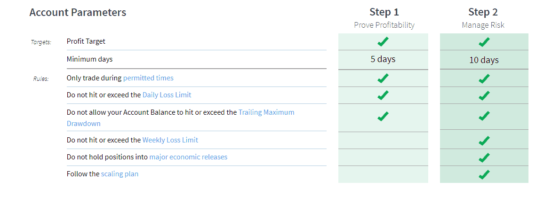Click Step 2 Weekly Loss Limit checkmark
Viewport: 544px width, 197px height.
tap(484, 141)
